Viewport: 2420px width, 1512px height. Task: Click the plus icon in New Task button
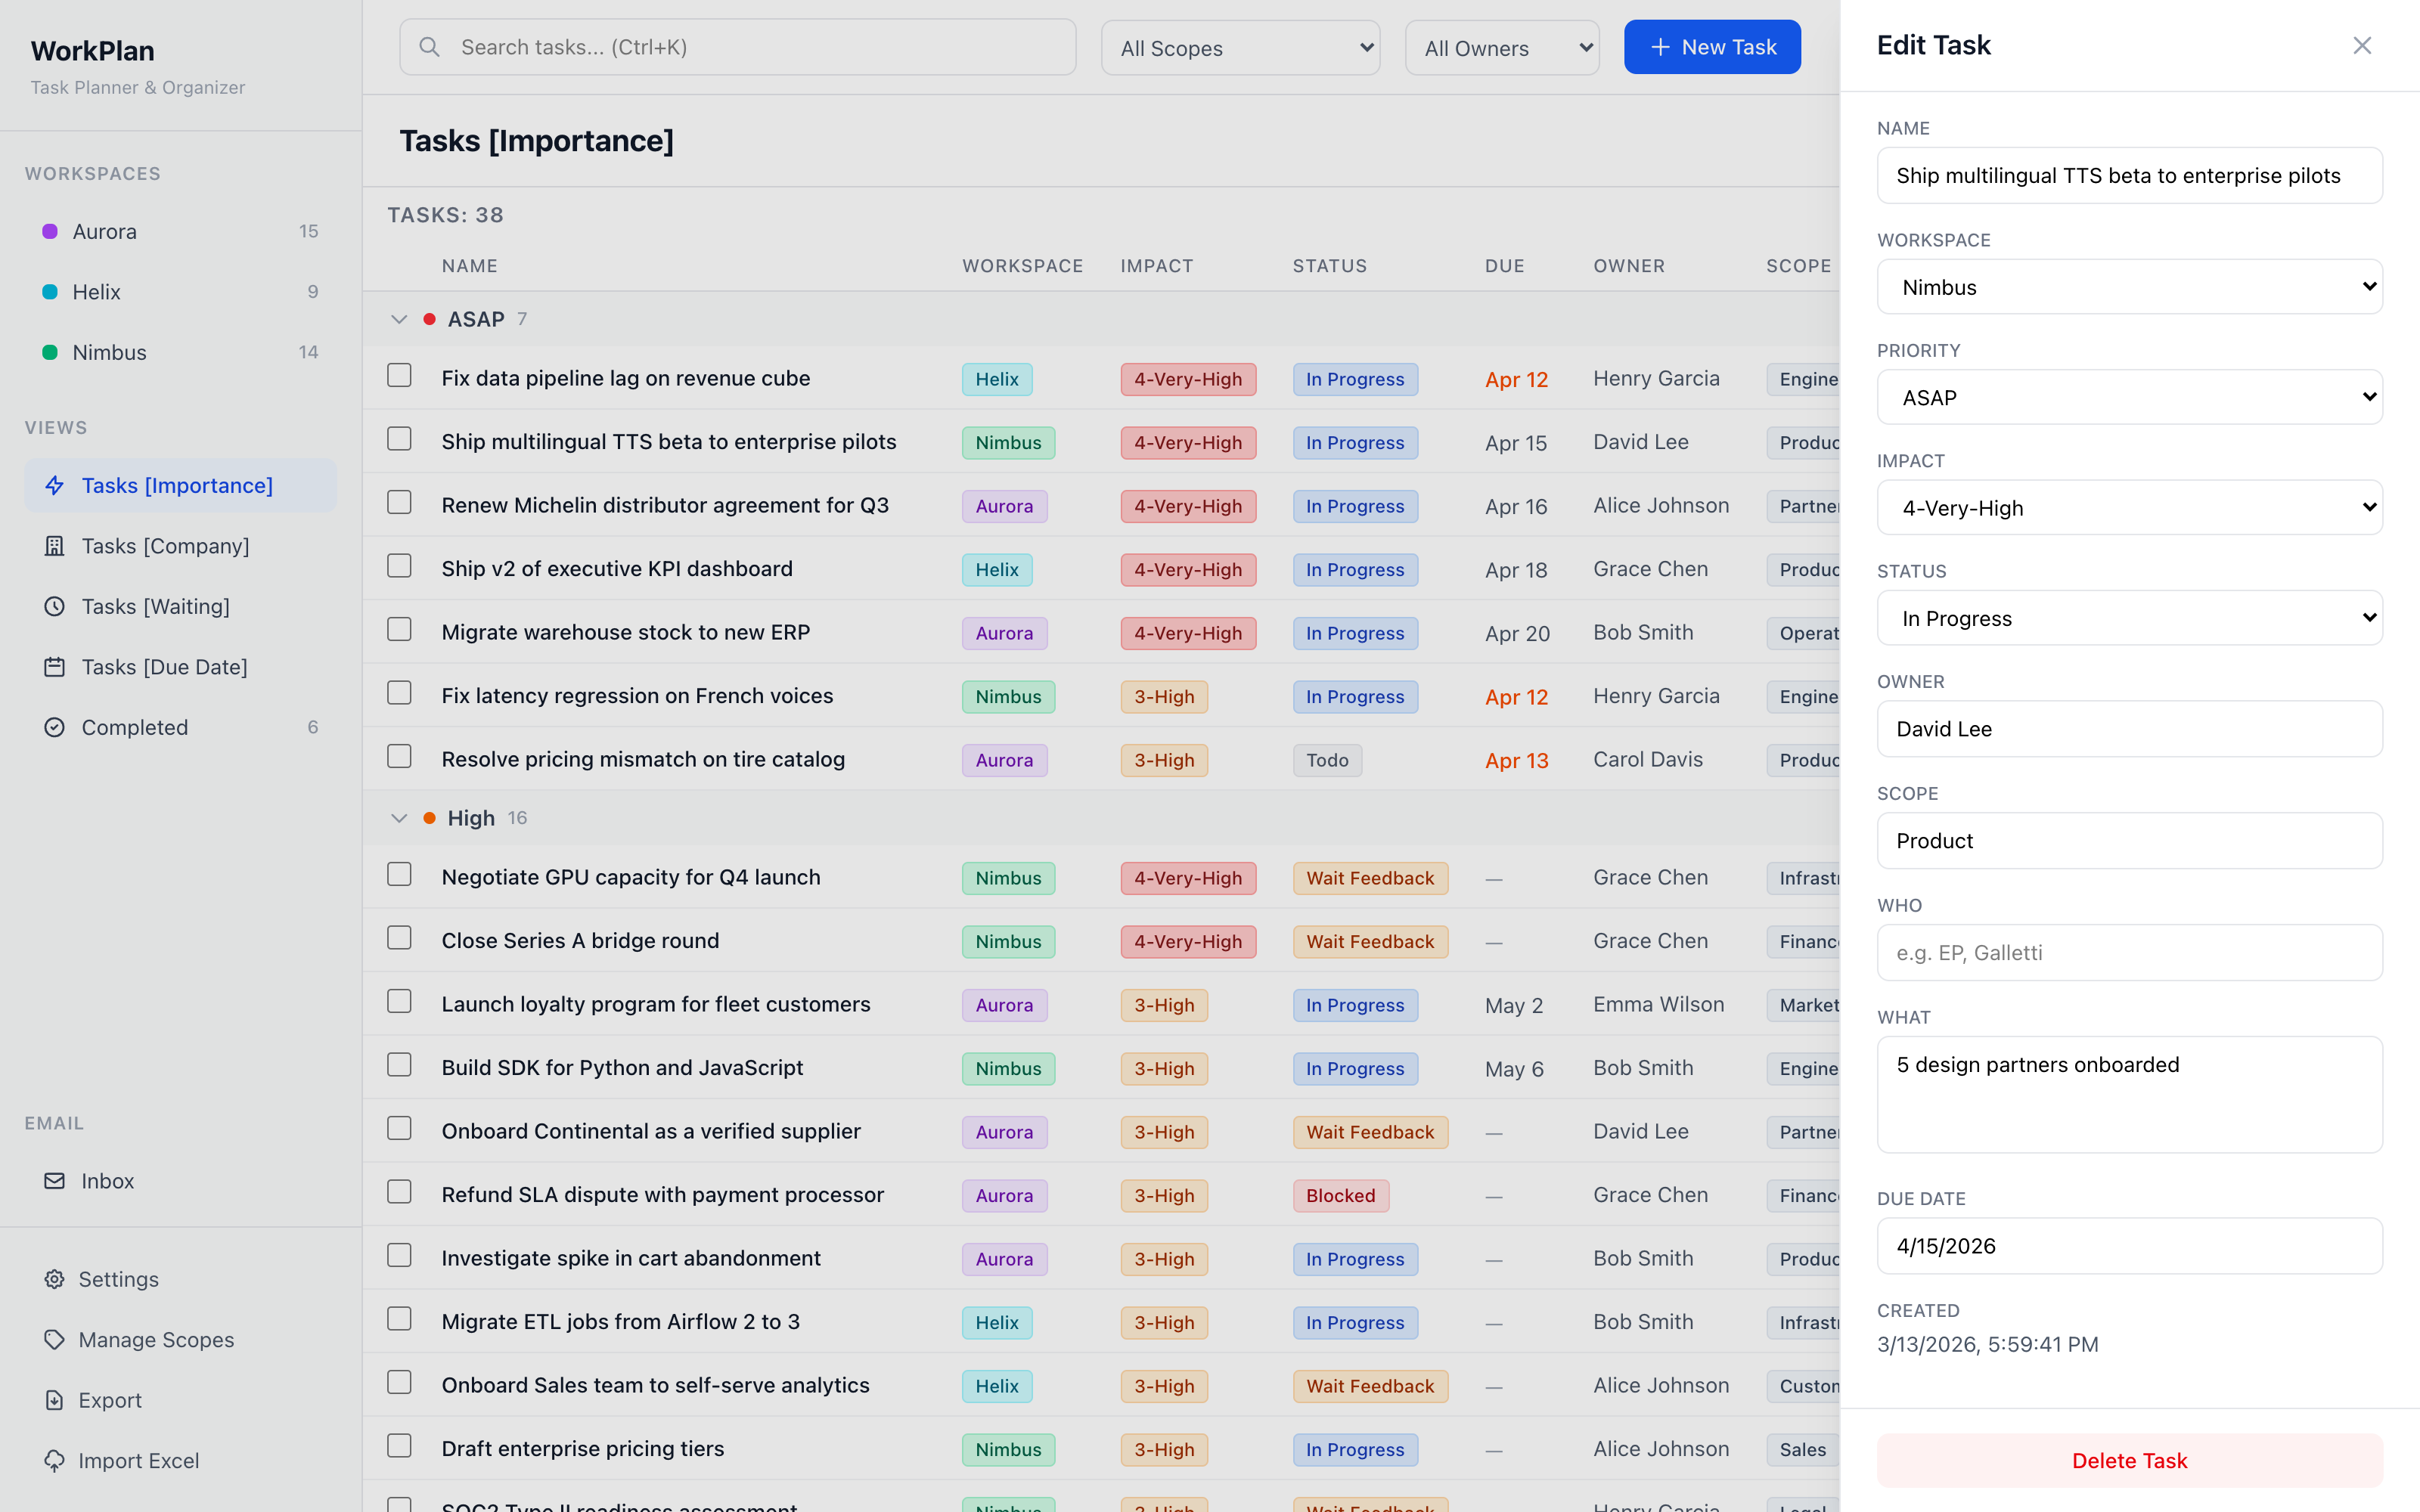[1660, 47]
